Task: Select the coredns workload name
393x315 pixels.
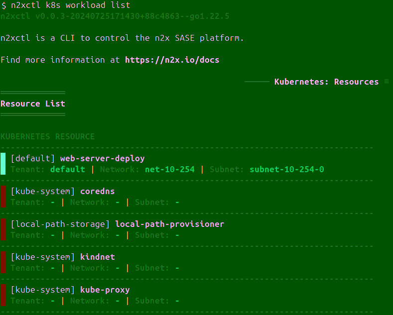Action: coord(97,192)
